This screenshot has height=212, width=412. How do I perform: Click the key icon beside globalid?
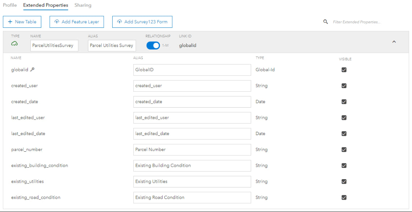click(33, 70)
